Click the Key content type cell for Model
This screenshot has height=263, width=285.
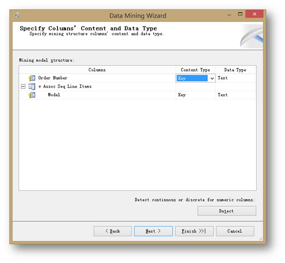pyautogui.click(x=195, y=95)
